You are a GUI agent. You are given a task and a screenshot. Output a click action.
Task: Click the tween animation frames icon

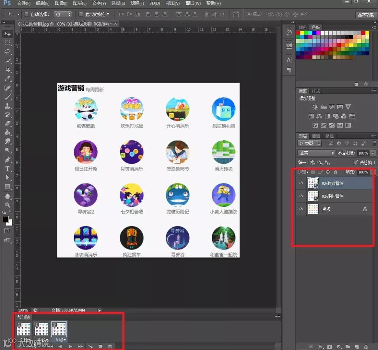[x=90, y=346]
